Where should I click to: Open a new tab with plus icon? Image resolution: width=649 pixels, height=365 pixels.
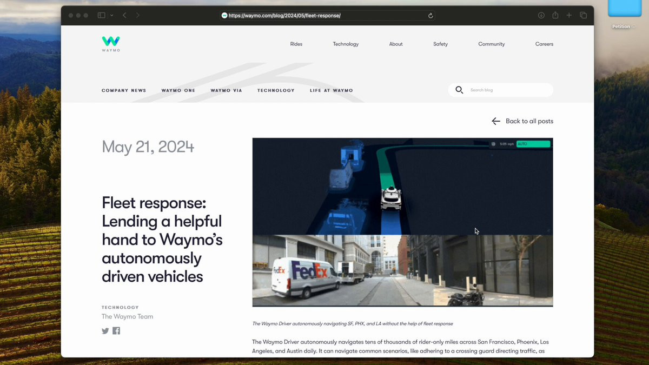point(569,16)
